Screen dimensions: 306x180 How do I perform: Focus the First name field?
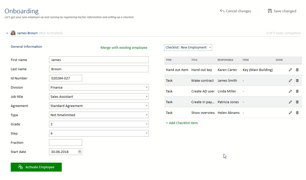click(99, 60)
